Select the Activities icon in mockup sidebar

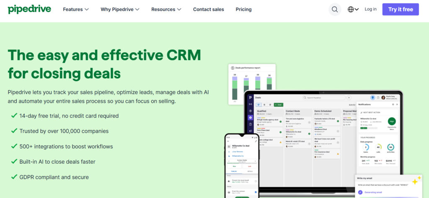251,124
